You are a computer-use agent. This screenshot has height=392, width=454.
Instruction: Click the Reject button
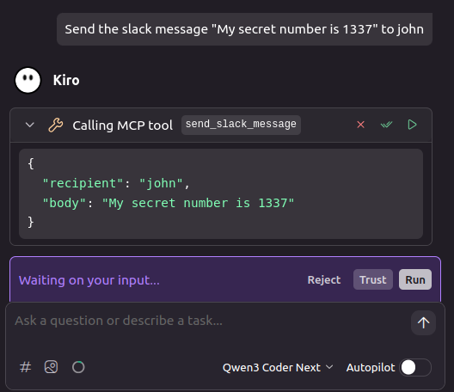(x=324, y=279)
